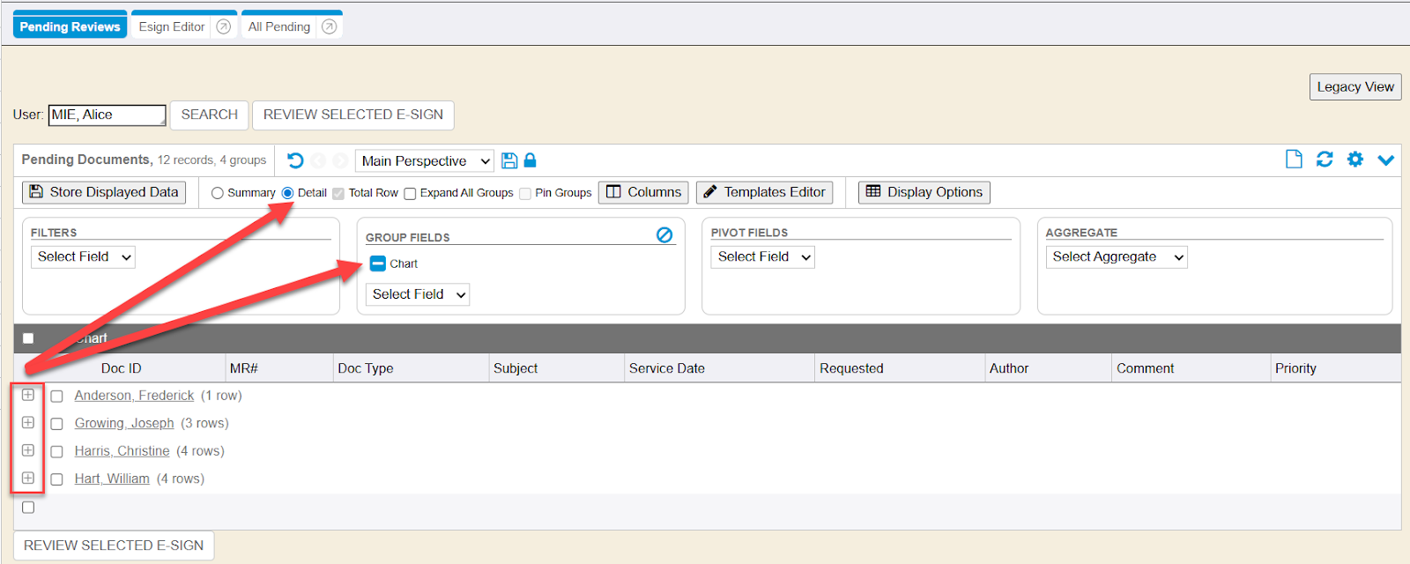The image size is (1410, 564).
Task: Open Harris, Christine chart link
Action: tap(122, 451)
